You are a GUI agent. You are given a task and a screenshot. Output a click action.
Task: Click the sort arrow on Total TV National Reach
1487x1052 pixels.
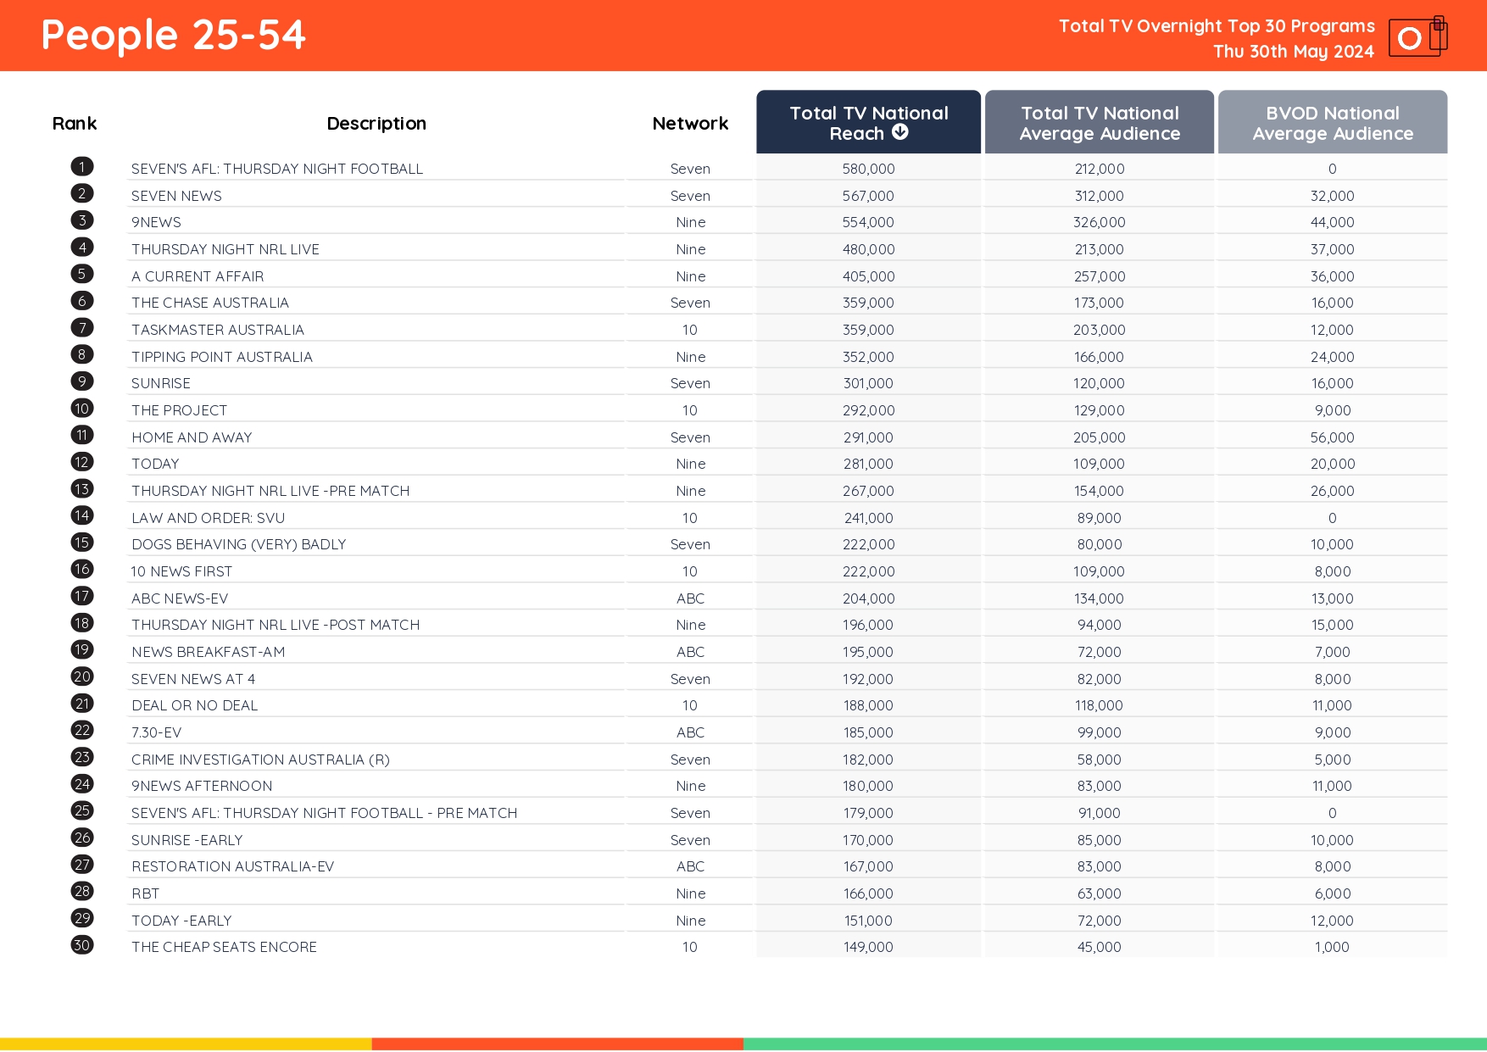point(900,132)
